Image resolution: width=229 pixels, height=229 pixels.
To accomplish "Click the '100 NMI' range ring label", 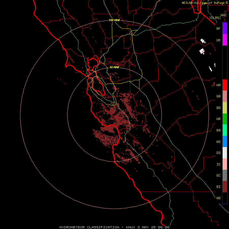I will tap(114, 20).
